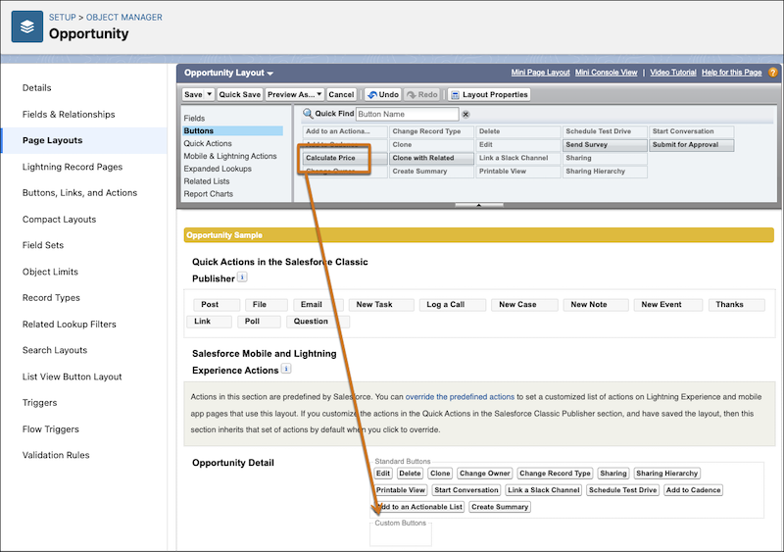Viewport: 784px width, 552px height.
Task: Open Validation Rules in the sidebar
Action: point(56,456)
